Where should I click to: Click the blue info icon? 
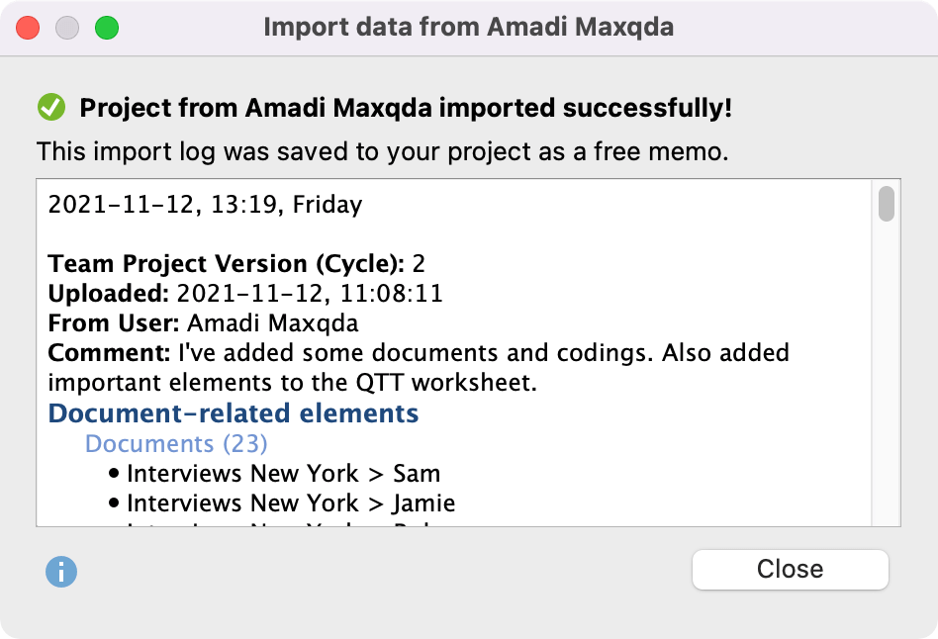(x=60, y=572)
